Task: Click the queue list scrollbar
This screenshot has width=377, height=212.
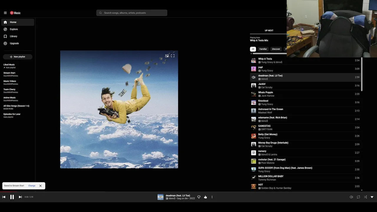Action: (362, 74)
